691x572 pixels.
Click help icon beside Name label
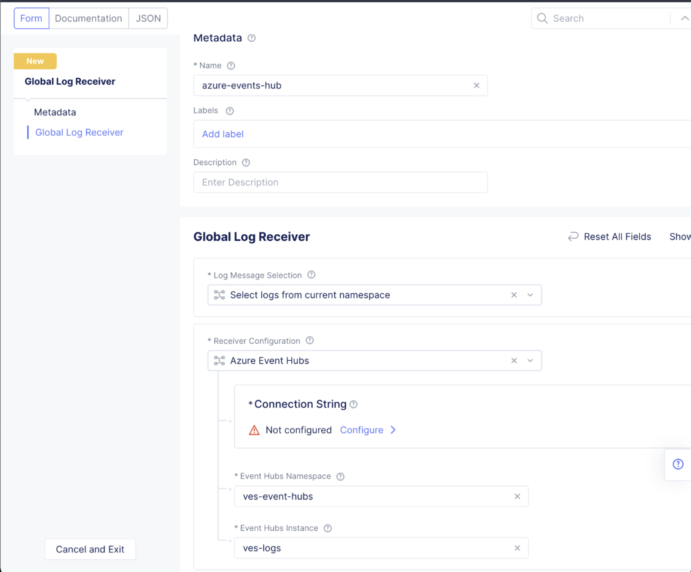coord(231,66)
